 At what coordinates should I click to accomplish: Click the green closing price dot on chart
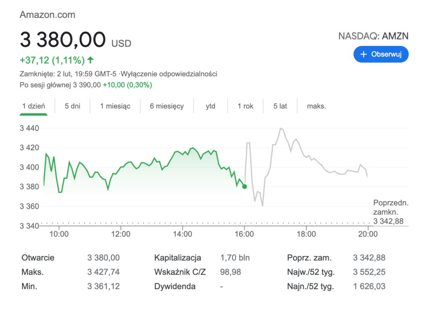point(245,187)
